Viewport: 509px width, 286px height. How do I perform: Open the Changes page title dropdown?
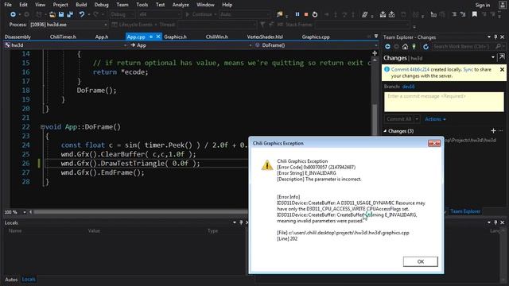(x=493, y=57)
